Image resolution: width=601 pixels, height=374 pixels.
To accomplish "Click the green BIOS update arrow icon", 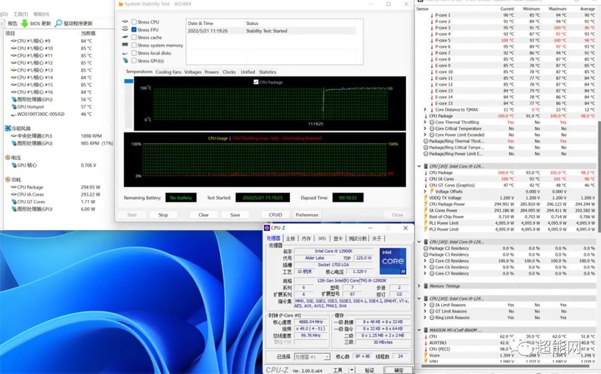I will 24,23.
